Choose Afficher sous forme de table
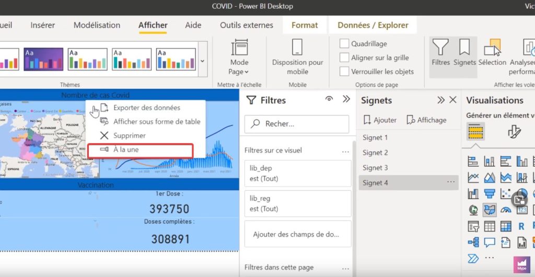The height and width of the screenshot is (277, 535). [x=146, y=122]
